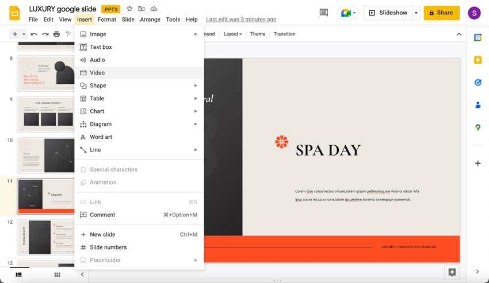Click the Transition toolbar button
The width and height of the screenshot is (489, 283).
[284, 34]
